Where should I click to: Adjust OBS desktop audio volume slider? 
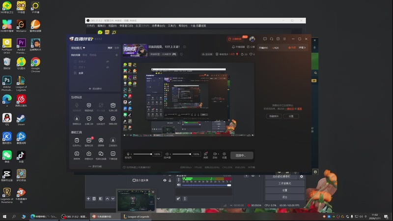(206, 185)
